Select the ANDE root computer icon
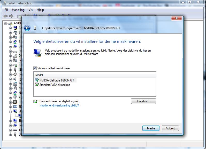The image size is (206, 149). coord(10,23)
